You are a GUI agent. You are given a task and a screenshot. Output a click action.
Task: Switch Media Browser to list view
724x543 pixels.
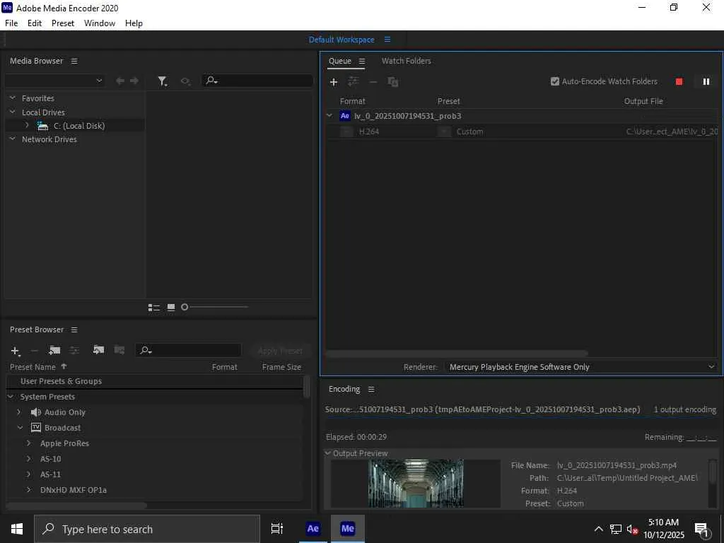[x=153, y=308]
